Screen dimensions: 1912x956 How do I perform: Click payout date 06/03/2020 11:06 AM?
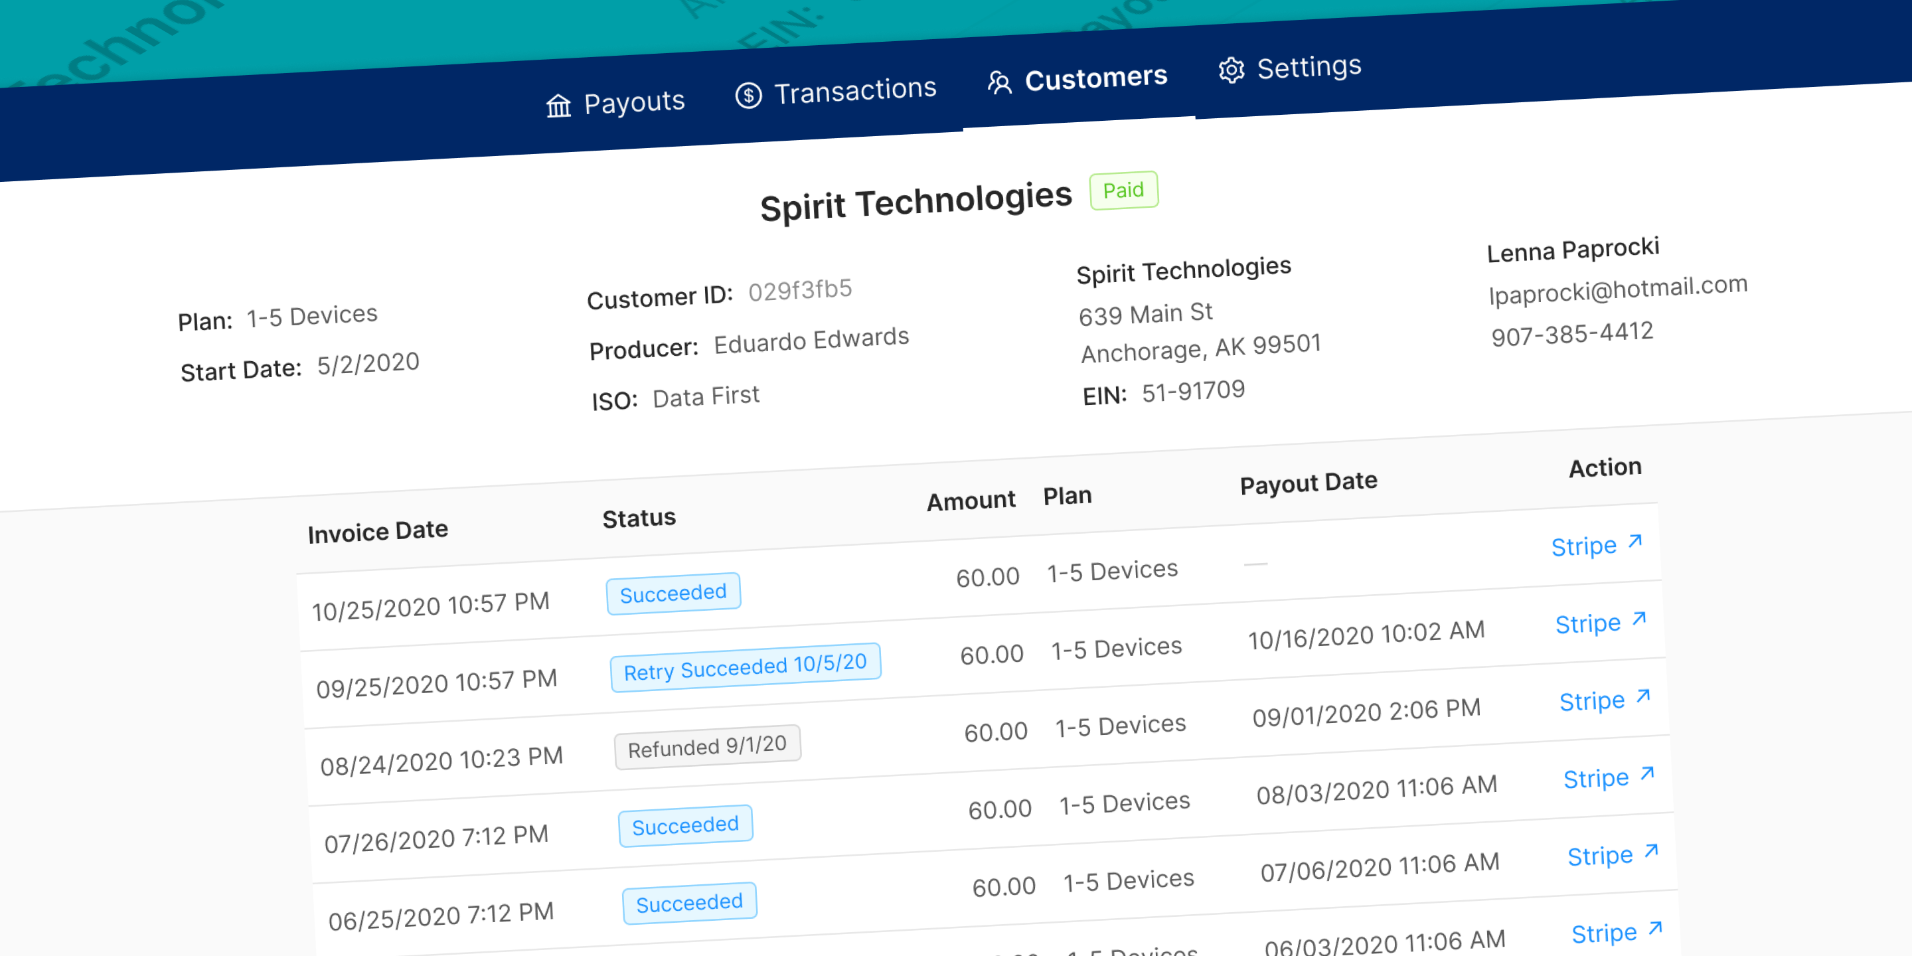[1385, 943]
